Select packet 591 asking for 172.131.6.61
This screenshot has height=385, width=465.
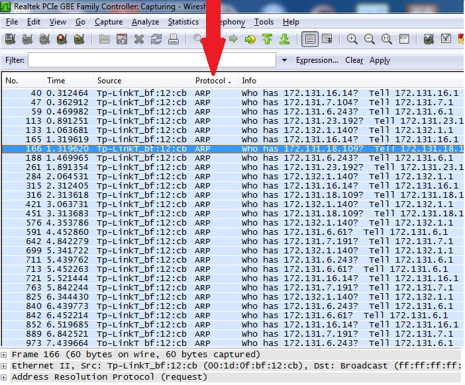(x=232, y=232)
